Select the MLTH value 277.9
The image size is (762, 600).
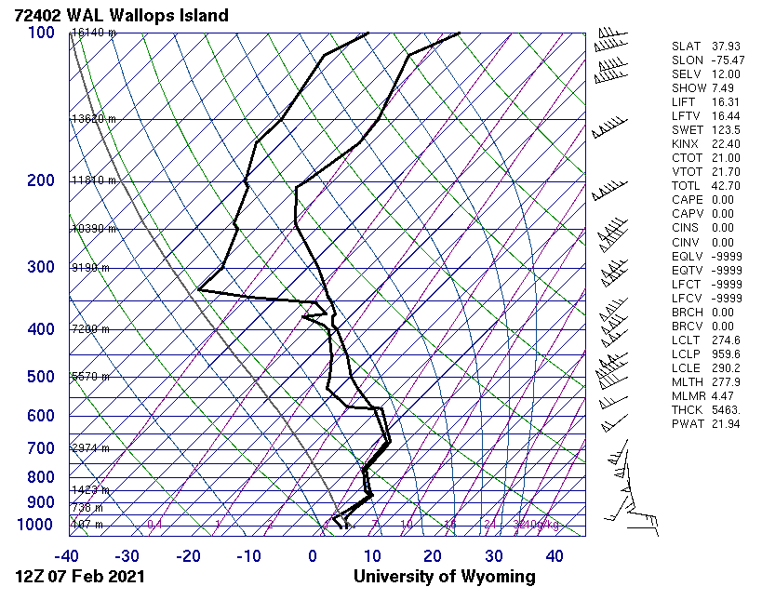click(726, 382)
